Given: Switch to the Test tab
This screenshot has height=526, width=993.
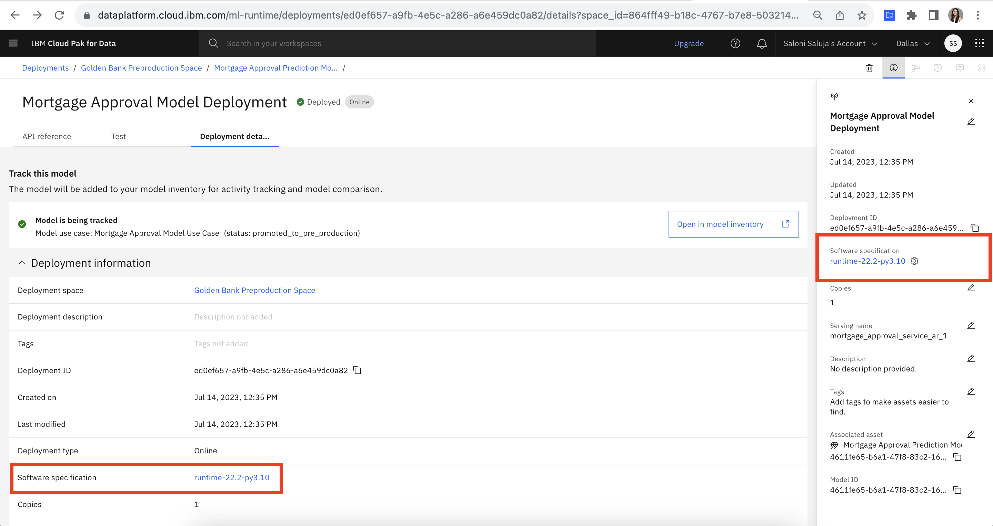Looking at the screenshot, I should coord(118,136).
